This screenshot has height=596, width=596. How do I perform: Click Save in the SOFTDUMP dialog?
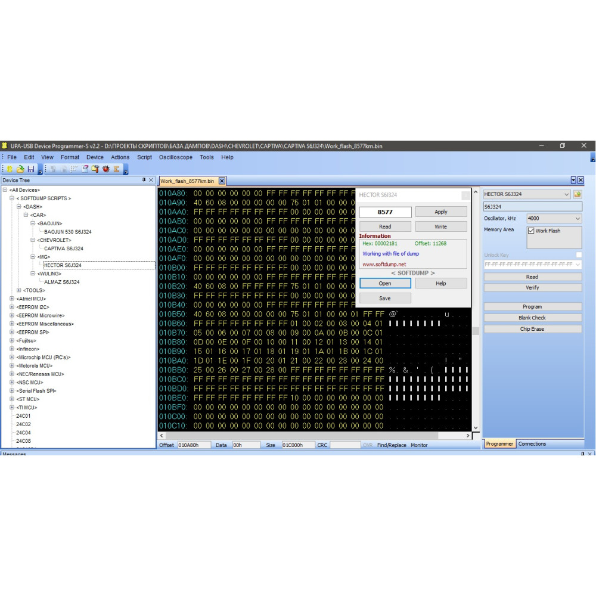click(385, 299)
